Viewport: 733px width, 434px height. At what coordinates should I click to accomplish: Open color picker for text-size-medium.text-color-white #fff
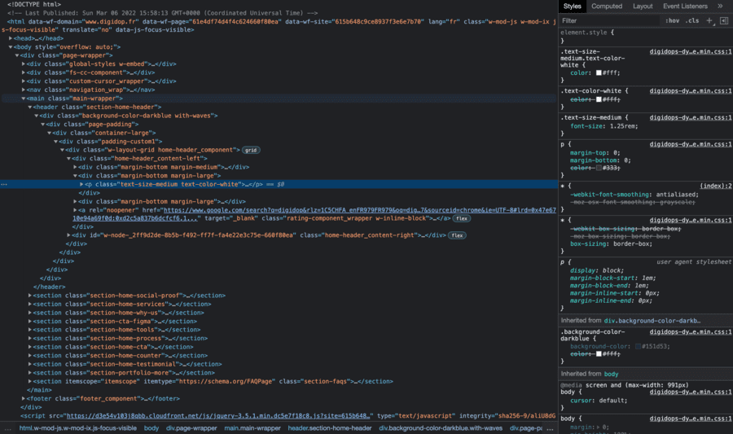(x=599, y=73)
